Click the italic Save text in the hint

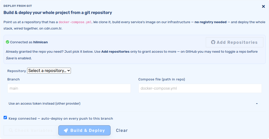point(10,58)
